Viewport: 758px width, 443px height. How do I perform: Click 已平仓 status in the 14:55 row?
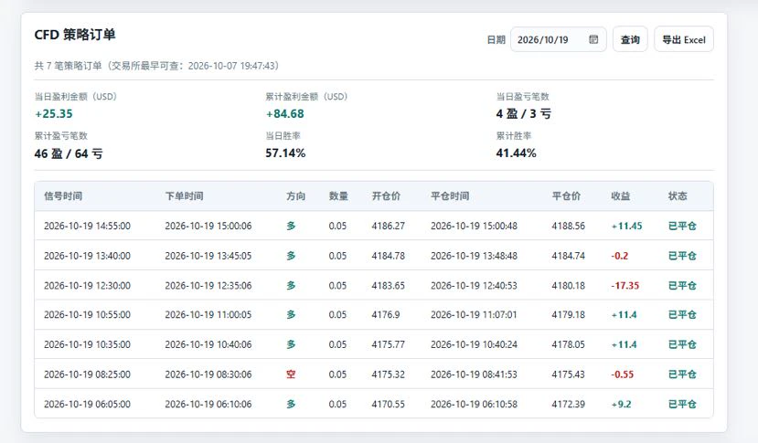[x=682, y=227]
